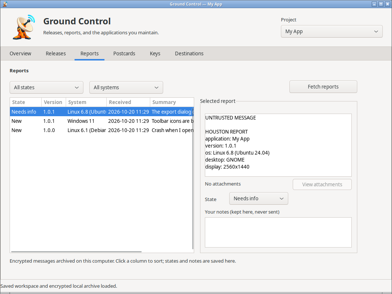
Task: Switch to the Overview tab
Action: click(x=21, y=53)
